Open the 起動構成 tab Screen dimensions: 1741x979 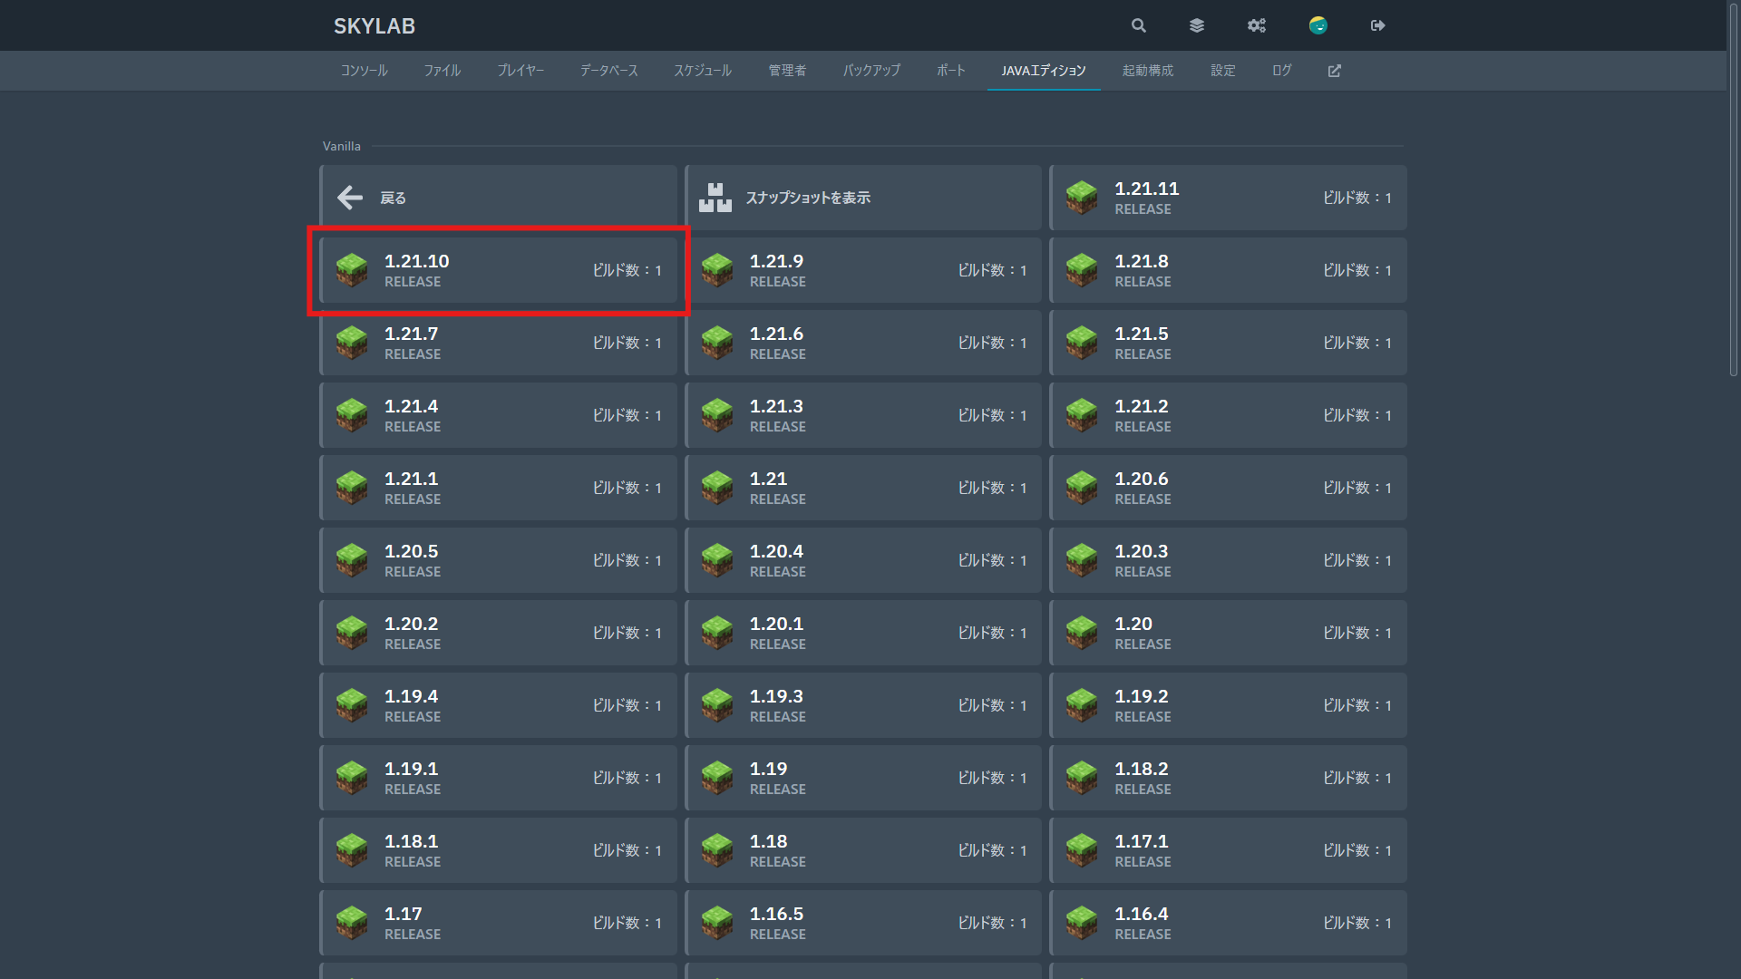coord(1147,71)
